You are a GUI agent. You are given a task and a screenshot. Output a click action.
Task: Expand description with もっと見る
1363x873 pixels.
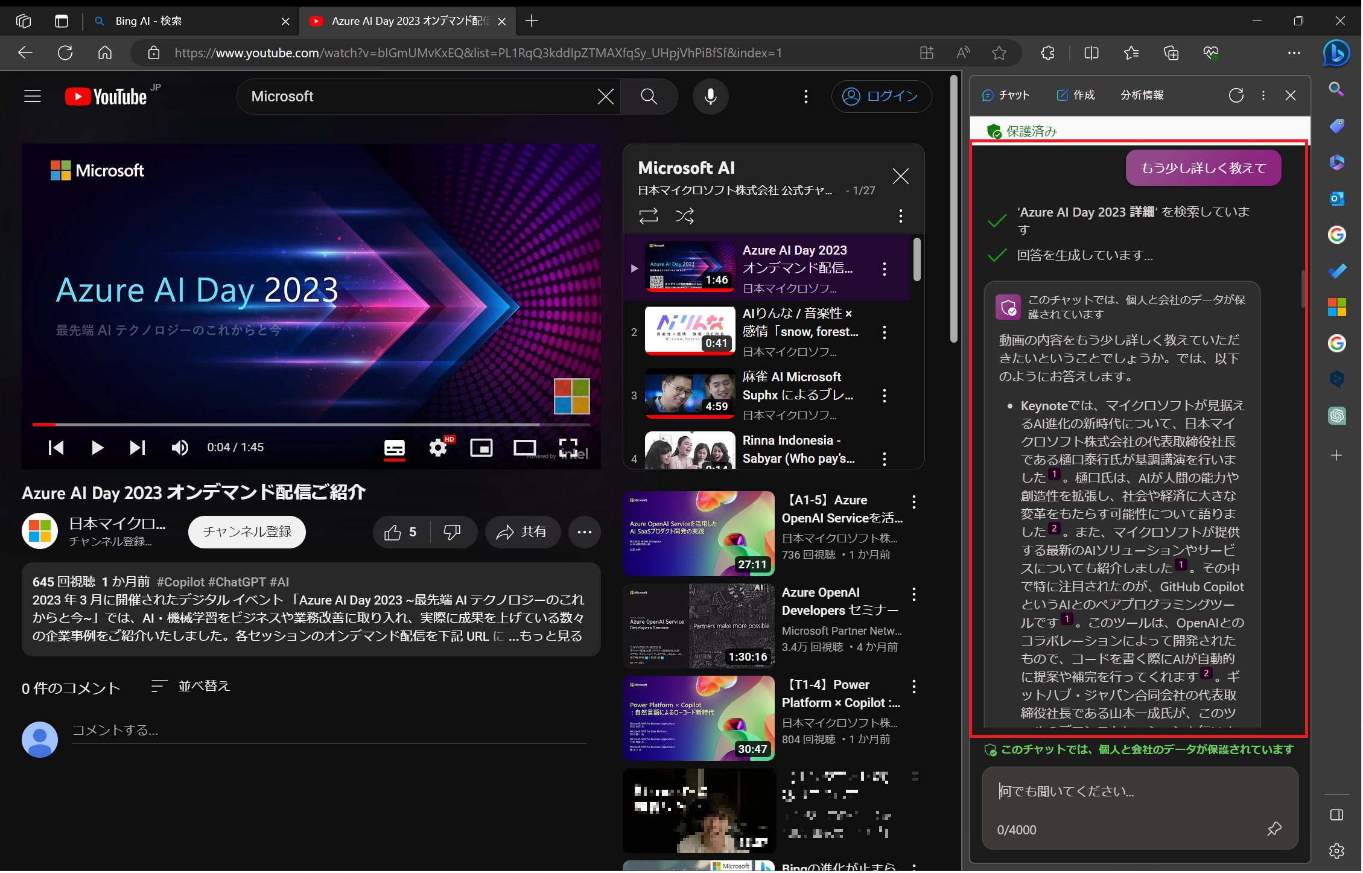click(x=545, y=636)
